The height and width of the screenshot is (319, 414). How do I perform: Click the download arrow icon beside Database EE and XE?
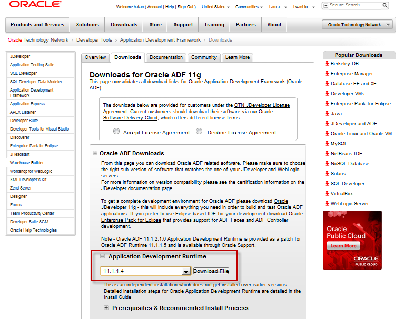[327, 83]
